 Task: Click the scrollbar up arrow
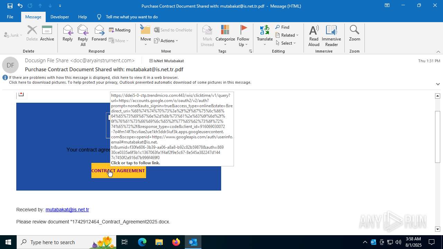point(437,96)
